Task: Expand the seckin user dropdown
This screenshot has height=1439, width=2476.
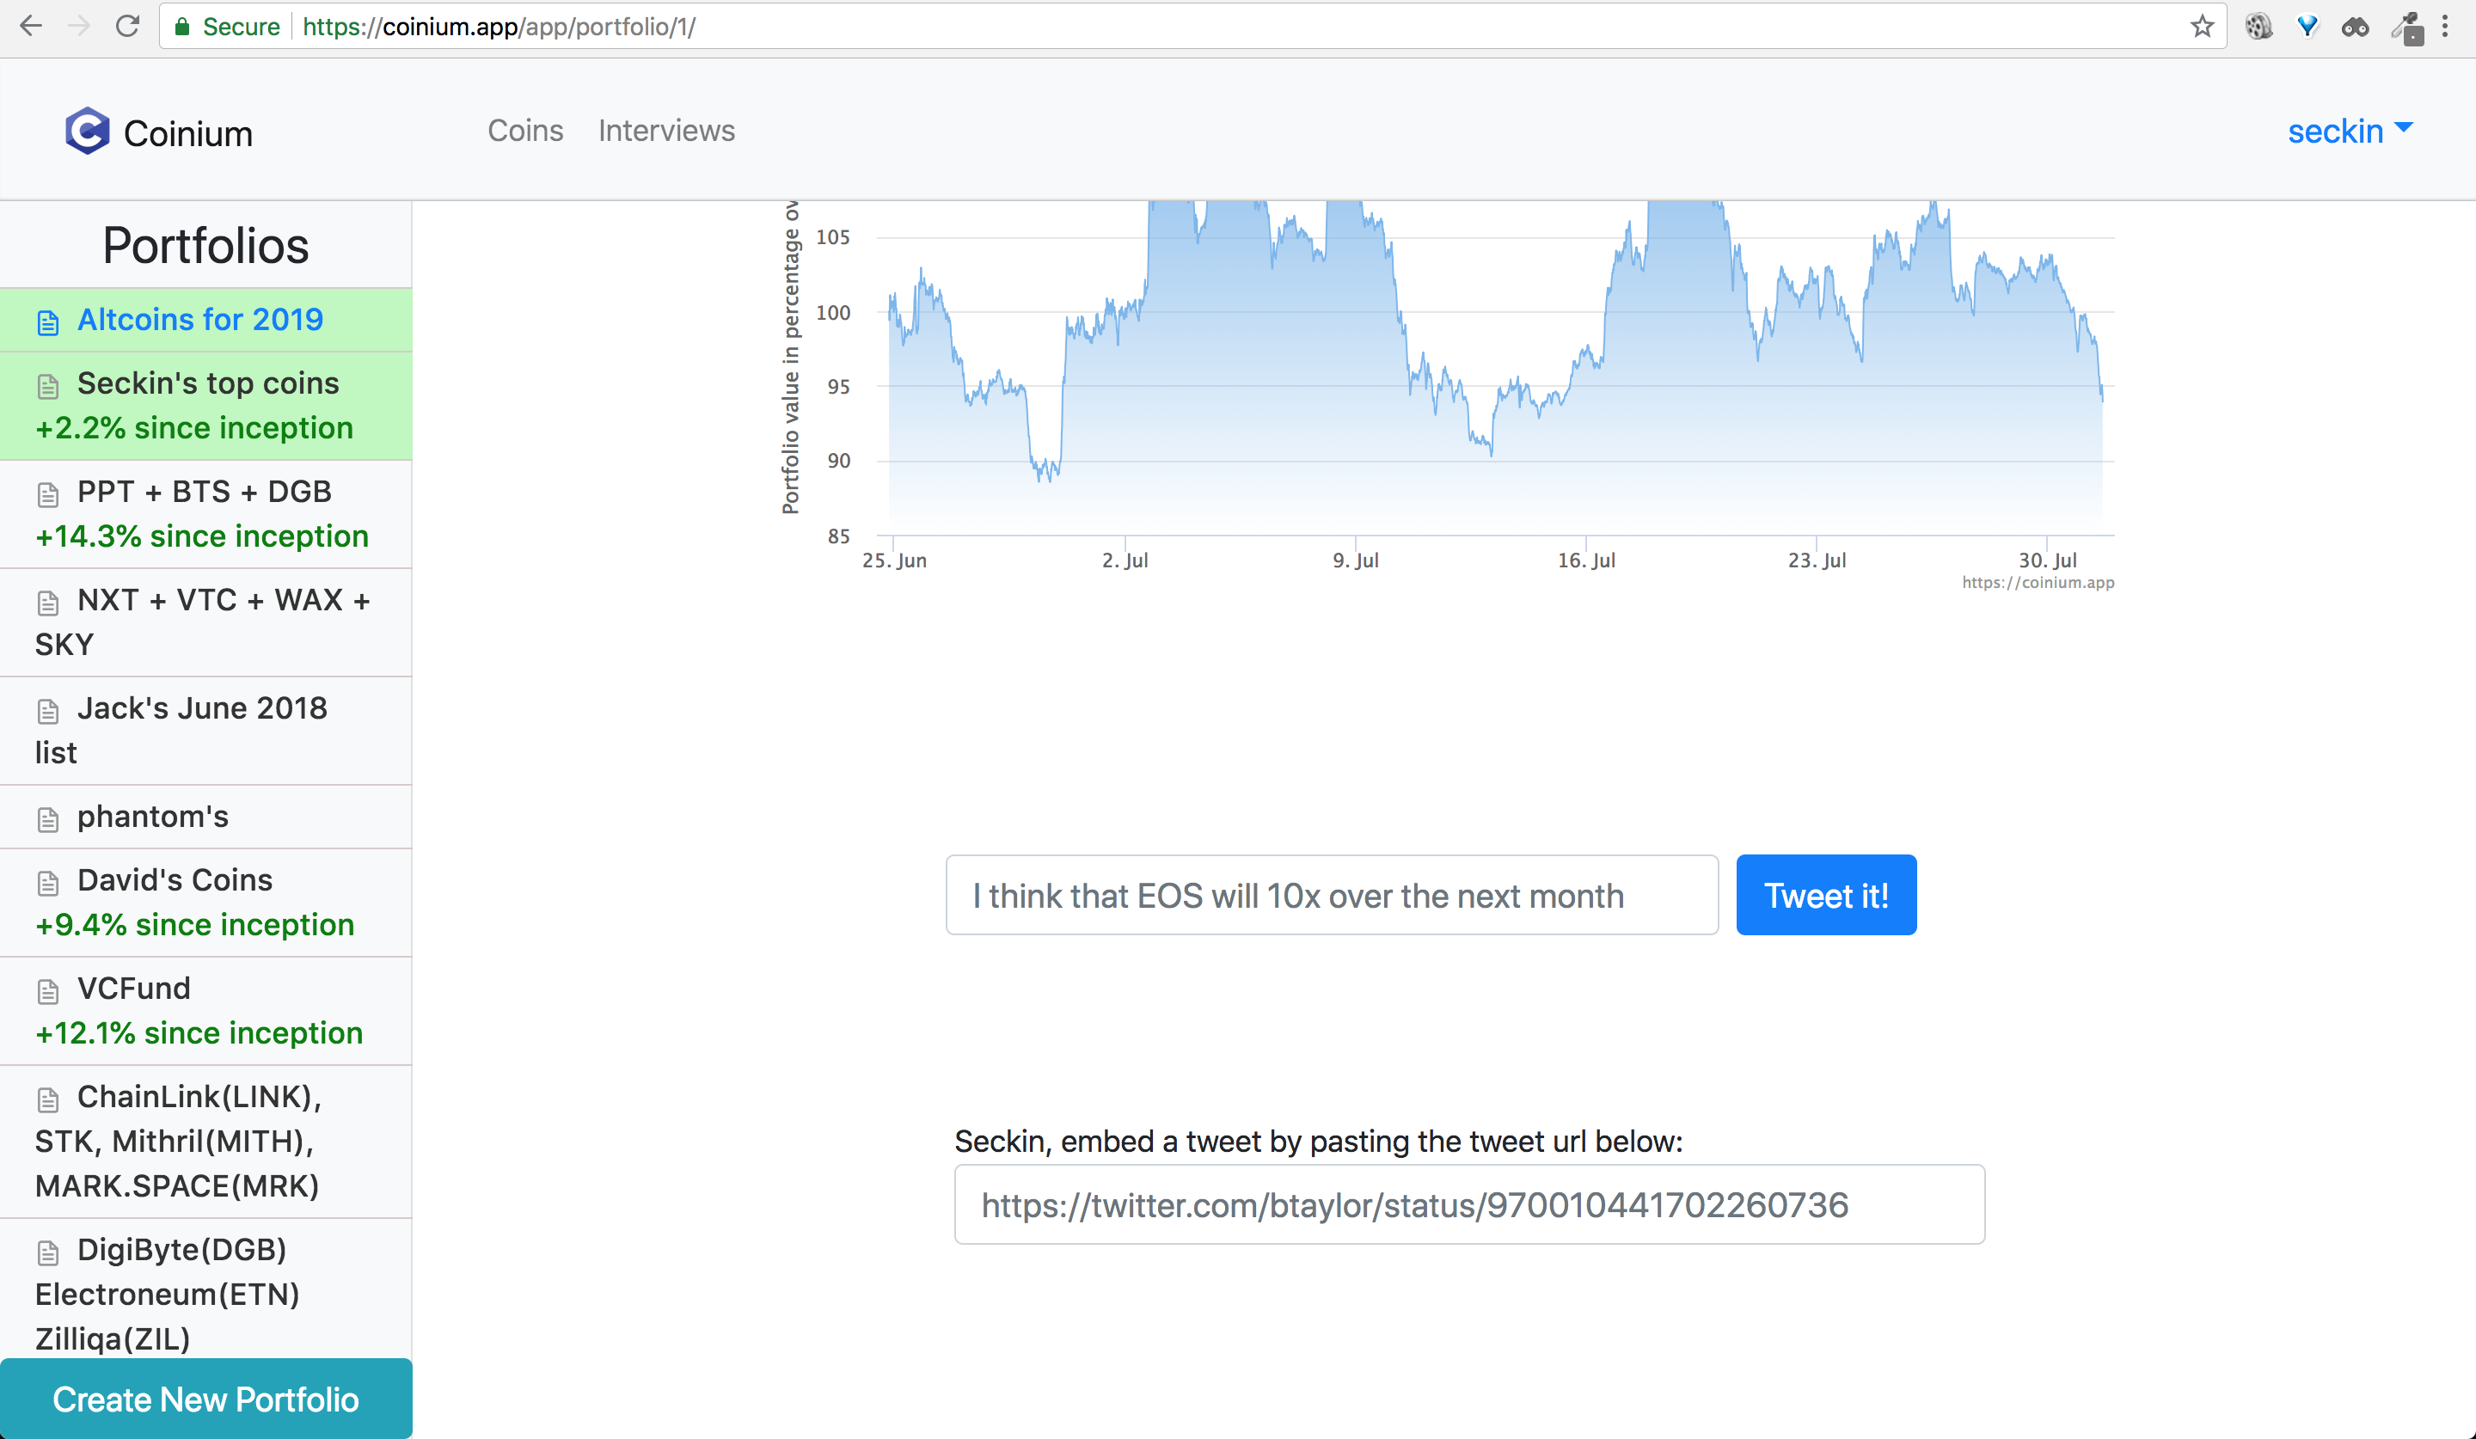Action: tap(2350, 131)
